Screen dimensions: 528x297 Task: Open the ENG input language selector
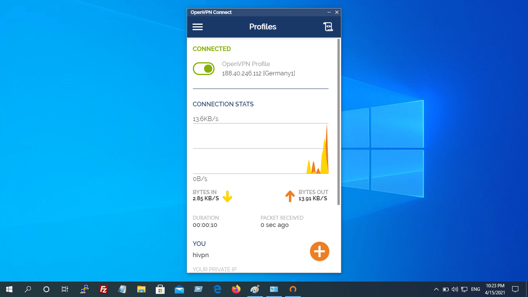475,289
